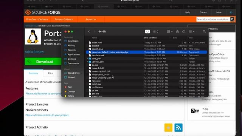
Task: Click the terminal icon in Finder toolbar
Action: click(x=147, y=31)
